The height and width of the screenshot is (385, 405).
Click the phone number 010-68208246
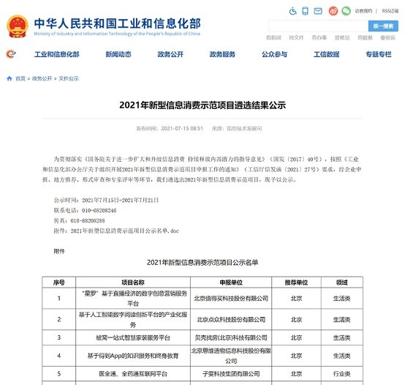99,211
